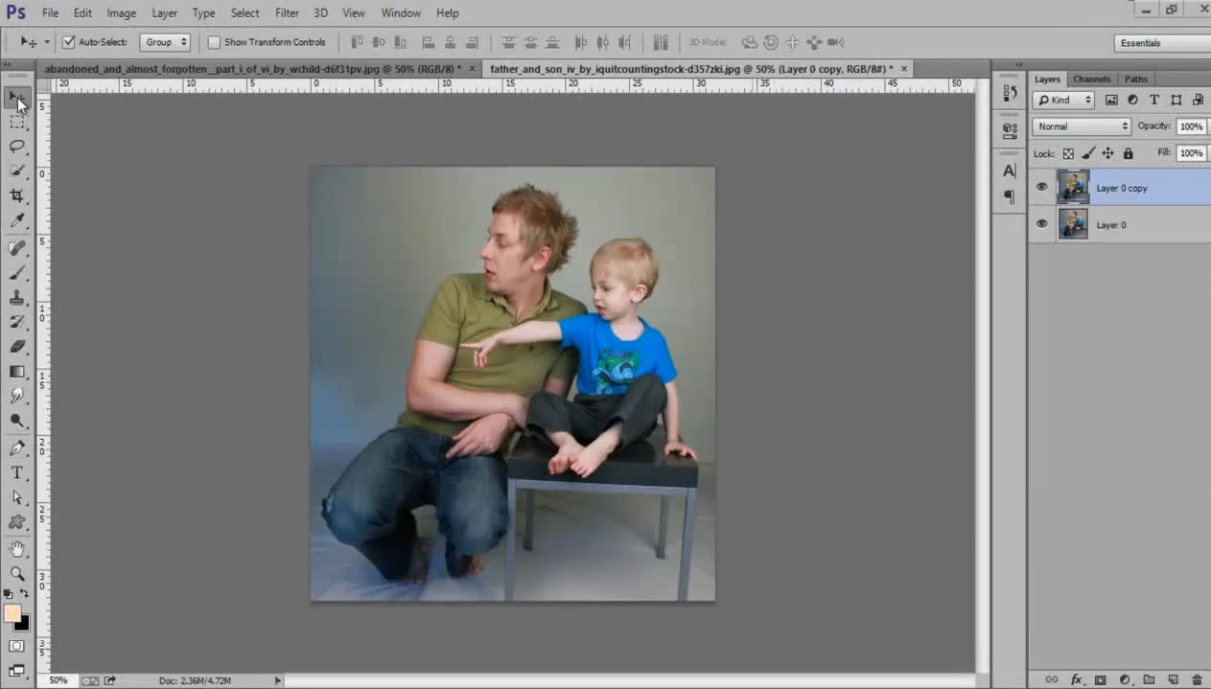1211x689 pixels.
Task: Select the Horizontal Type tool
Action: pyautogui.click(x=17, y=473)
